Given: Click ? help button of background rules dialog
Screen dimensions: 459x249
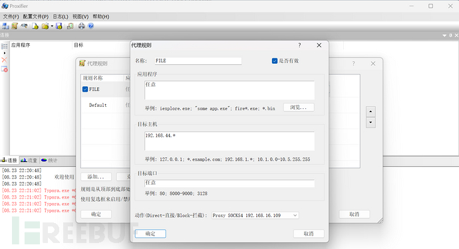Looking at the screenshot, I should tap(354, 64).
